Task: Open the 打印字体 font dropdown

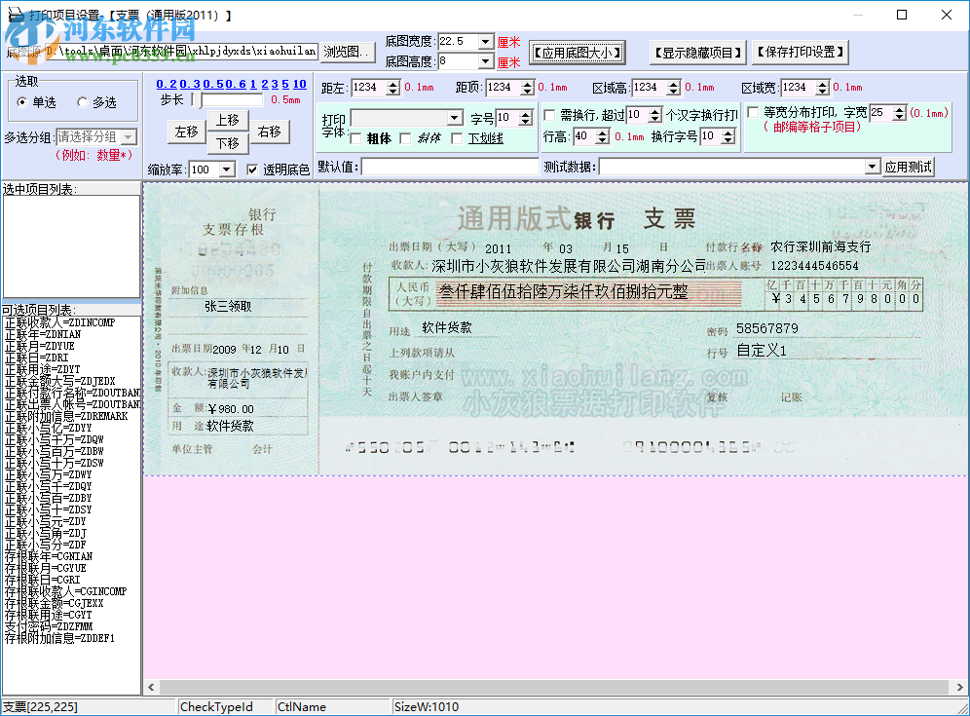Action: [x=453, y=118]
